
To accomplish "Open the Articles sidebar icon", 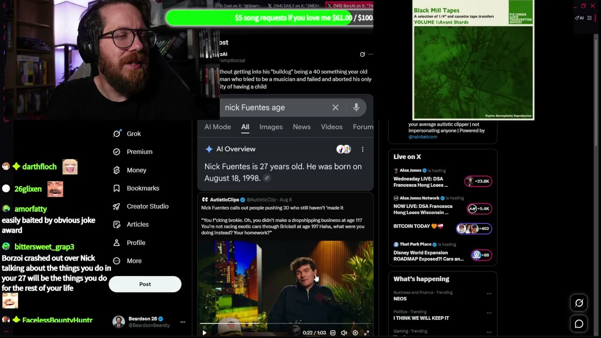I will (116, 224).
